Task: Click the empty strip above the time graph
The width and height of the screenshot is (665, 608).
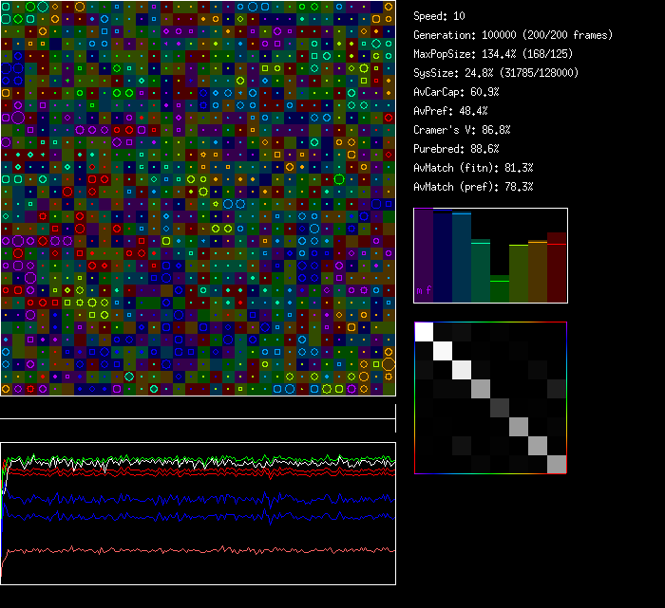Action: [x=198, y=408]
